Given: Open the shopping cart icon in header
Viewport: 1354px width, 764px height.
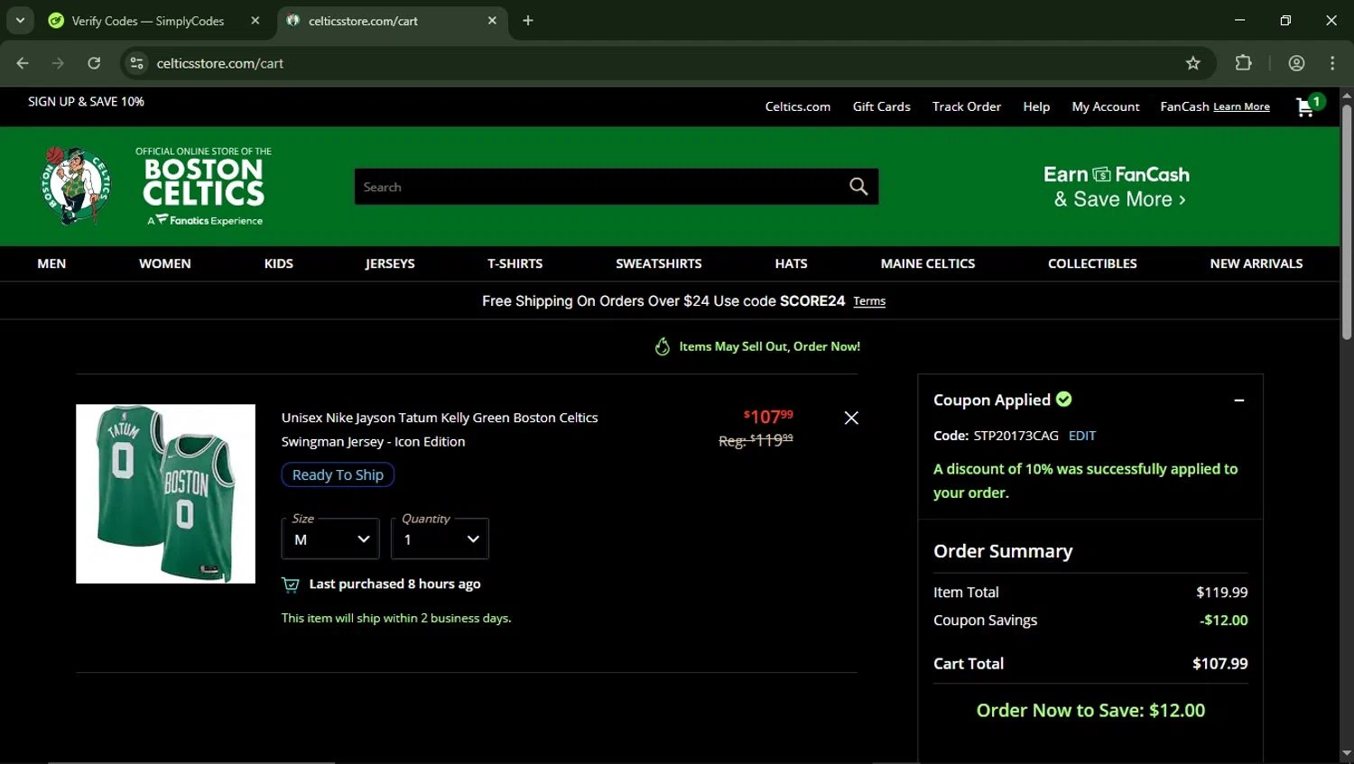Looking at the screenshot, I should point(1308,106).
